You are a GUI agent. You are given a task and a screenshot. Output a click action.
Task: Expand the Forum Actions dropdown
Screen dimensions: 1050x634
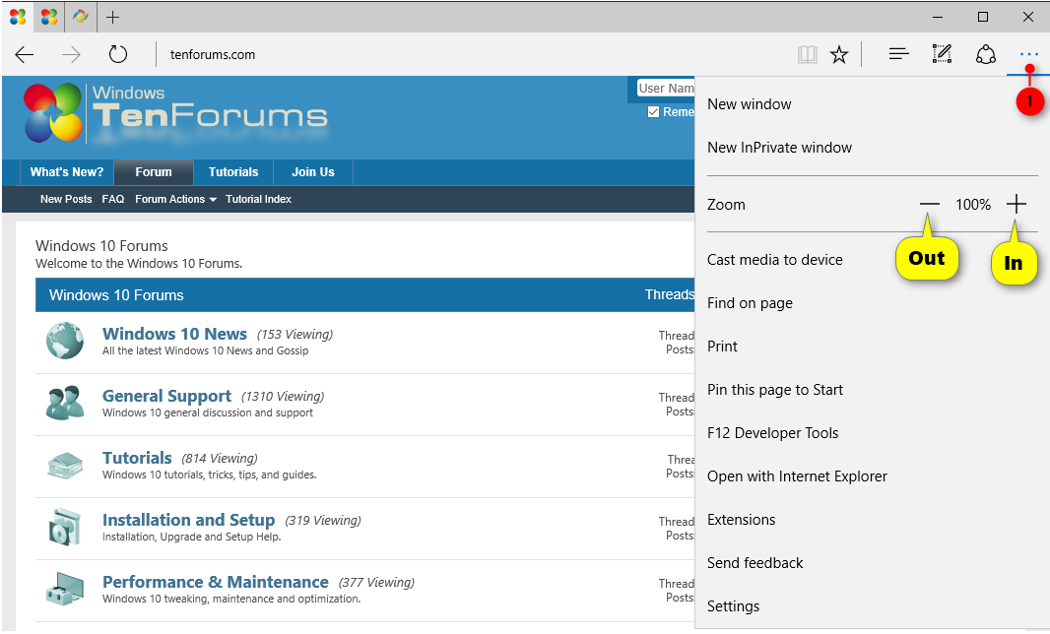175,199
